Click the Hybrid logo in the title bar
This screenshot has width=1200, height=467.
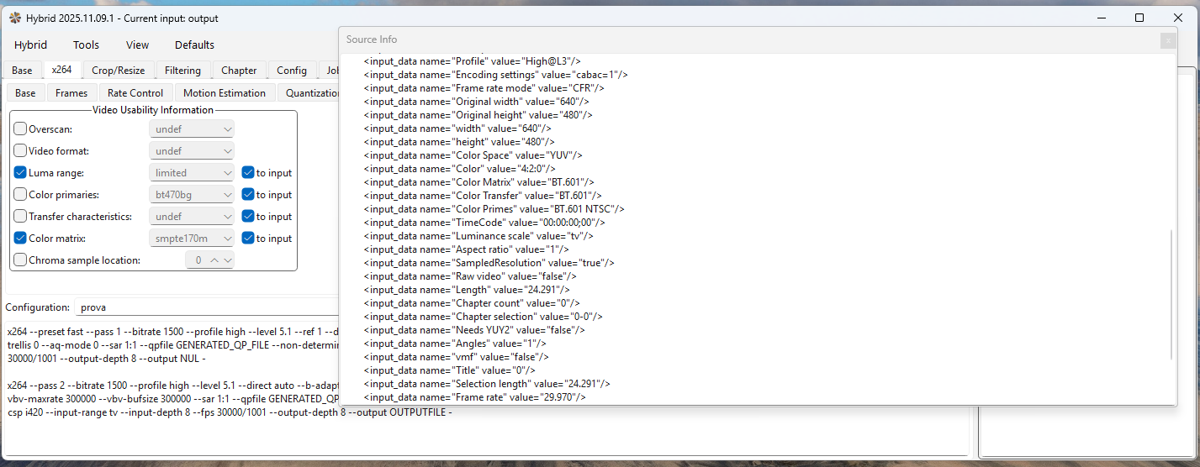pyautogui.click(x=14, y=18)
